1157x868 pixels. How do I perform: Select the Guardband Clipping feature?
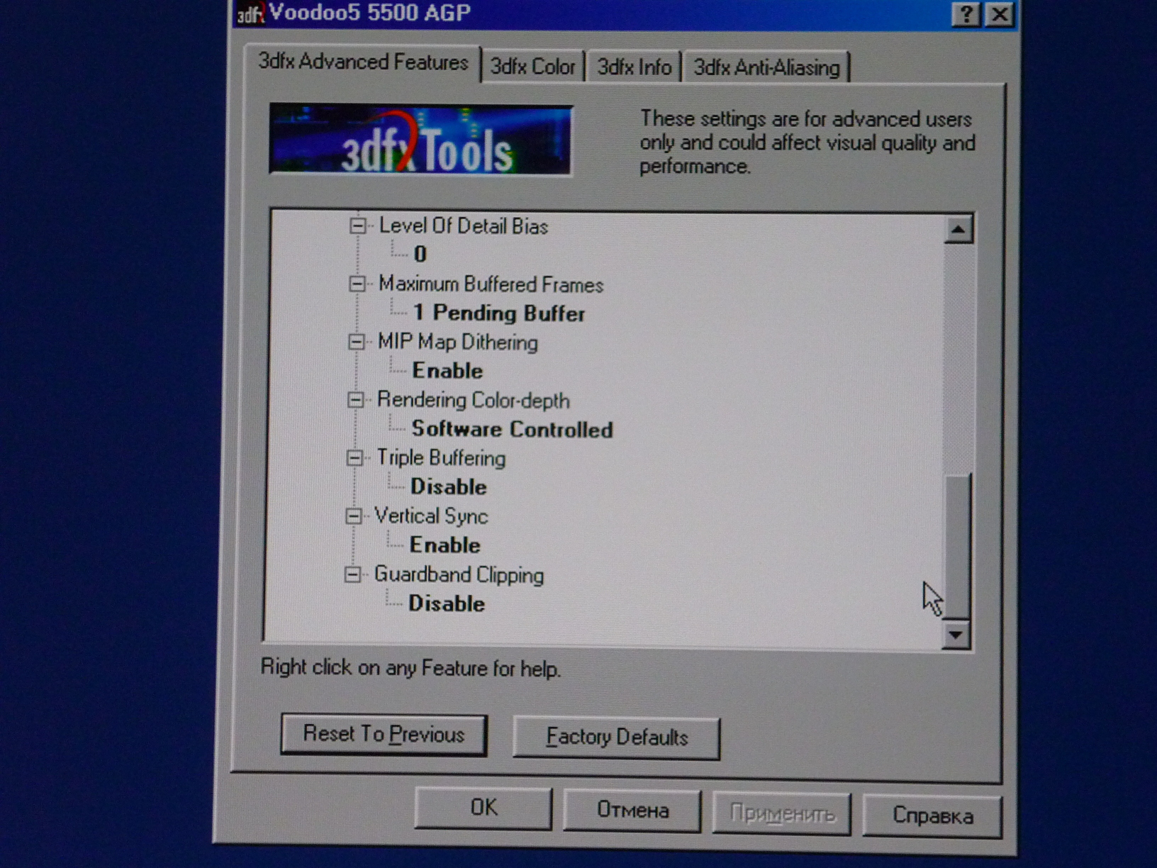pos(459,574)
